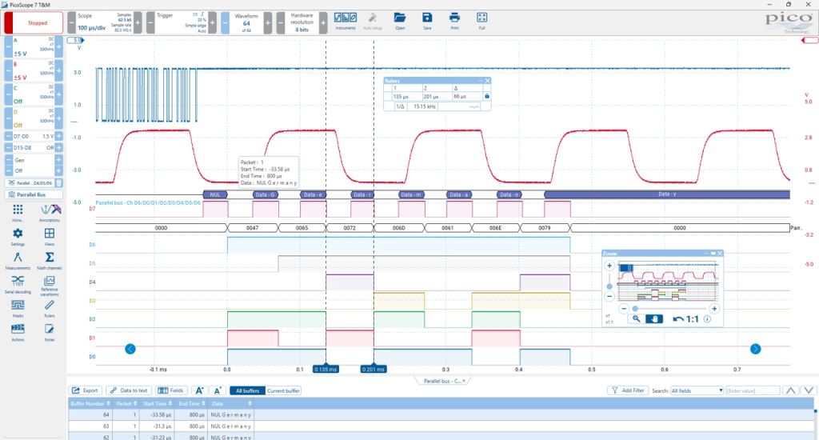Open the More tools grid icon
Screen dimensions: 819x440
[x=18, y=212]
